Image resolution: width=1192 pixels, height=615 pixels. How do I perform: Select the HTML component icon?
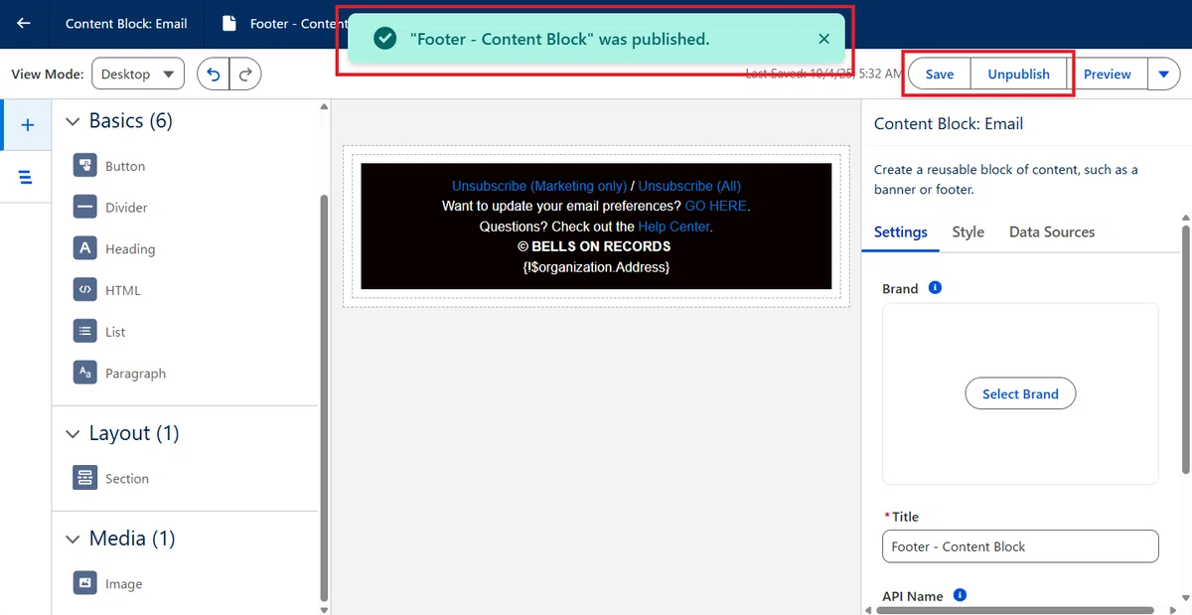(84, 290)
